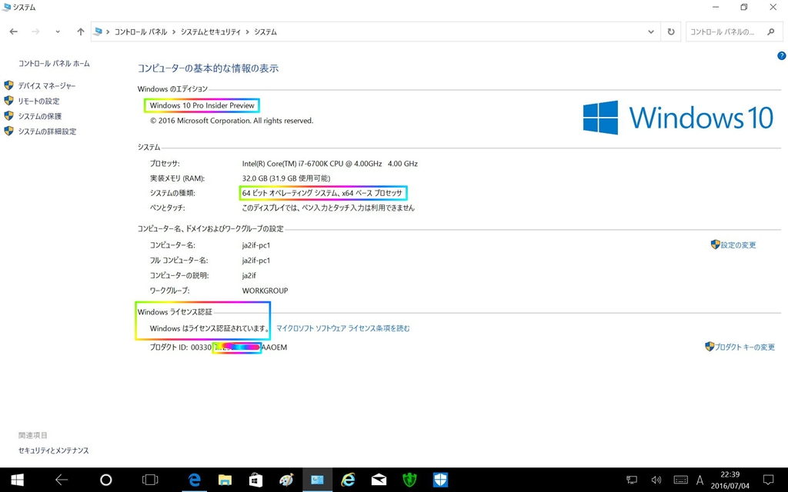788x492 pixels.
Task: Click Windows 10 Pro Insider Preview text
Action: (x=202, y=105)
